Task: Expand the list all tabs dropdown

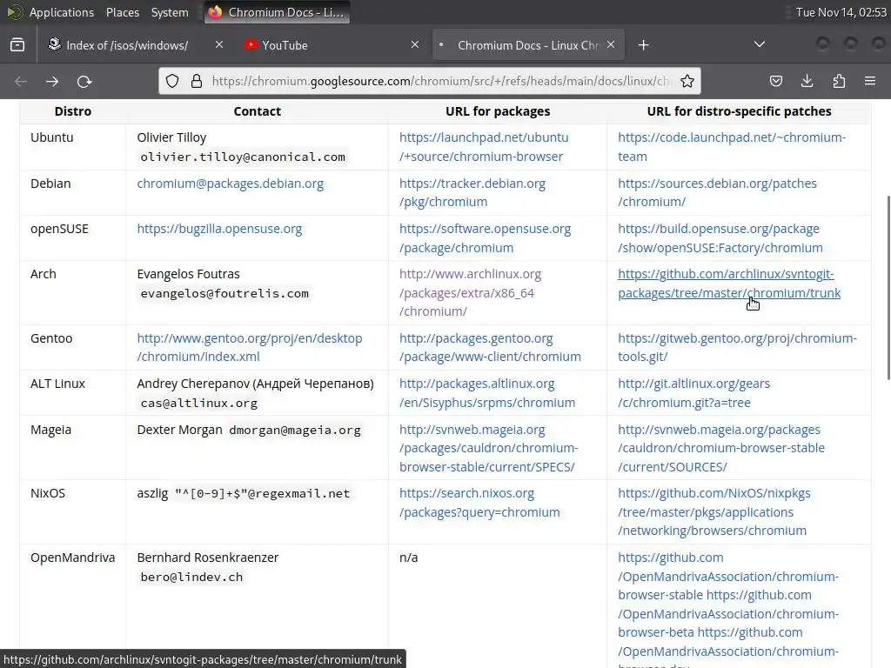Action: [759, 44]
